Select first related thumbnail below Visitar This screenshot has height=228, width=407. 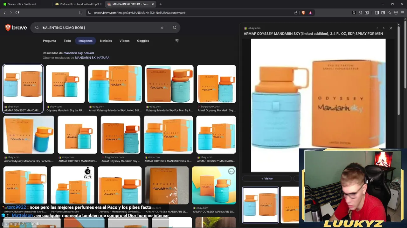260,205
